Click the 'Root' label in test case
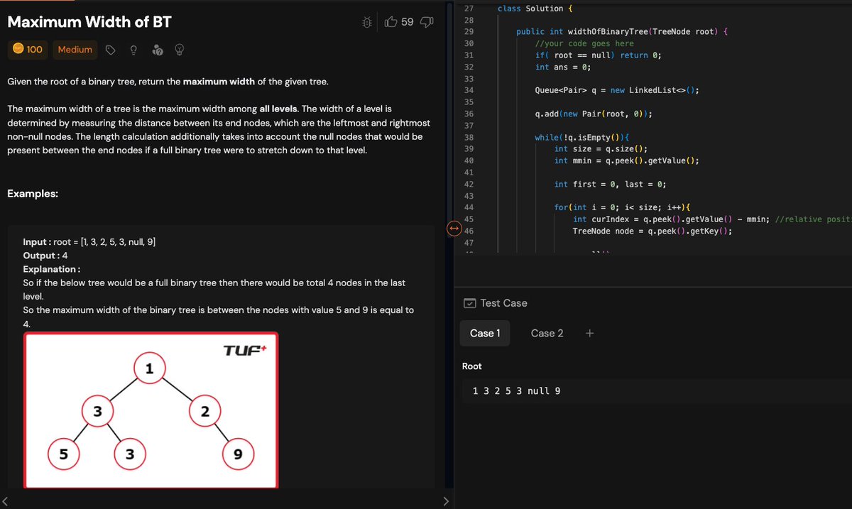Image resolution: width=852 pixels, height=509 pixels. [x=471, y=366]
